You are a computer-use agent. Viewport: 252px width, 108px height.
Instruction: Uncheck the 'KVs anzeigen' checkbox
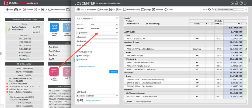[x=78, y=55]
